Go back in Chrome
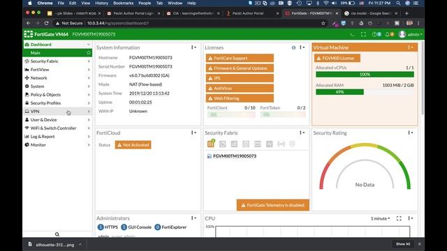 (x=28, y=23)
